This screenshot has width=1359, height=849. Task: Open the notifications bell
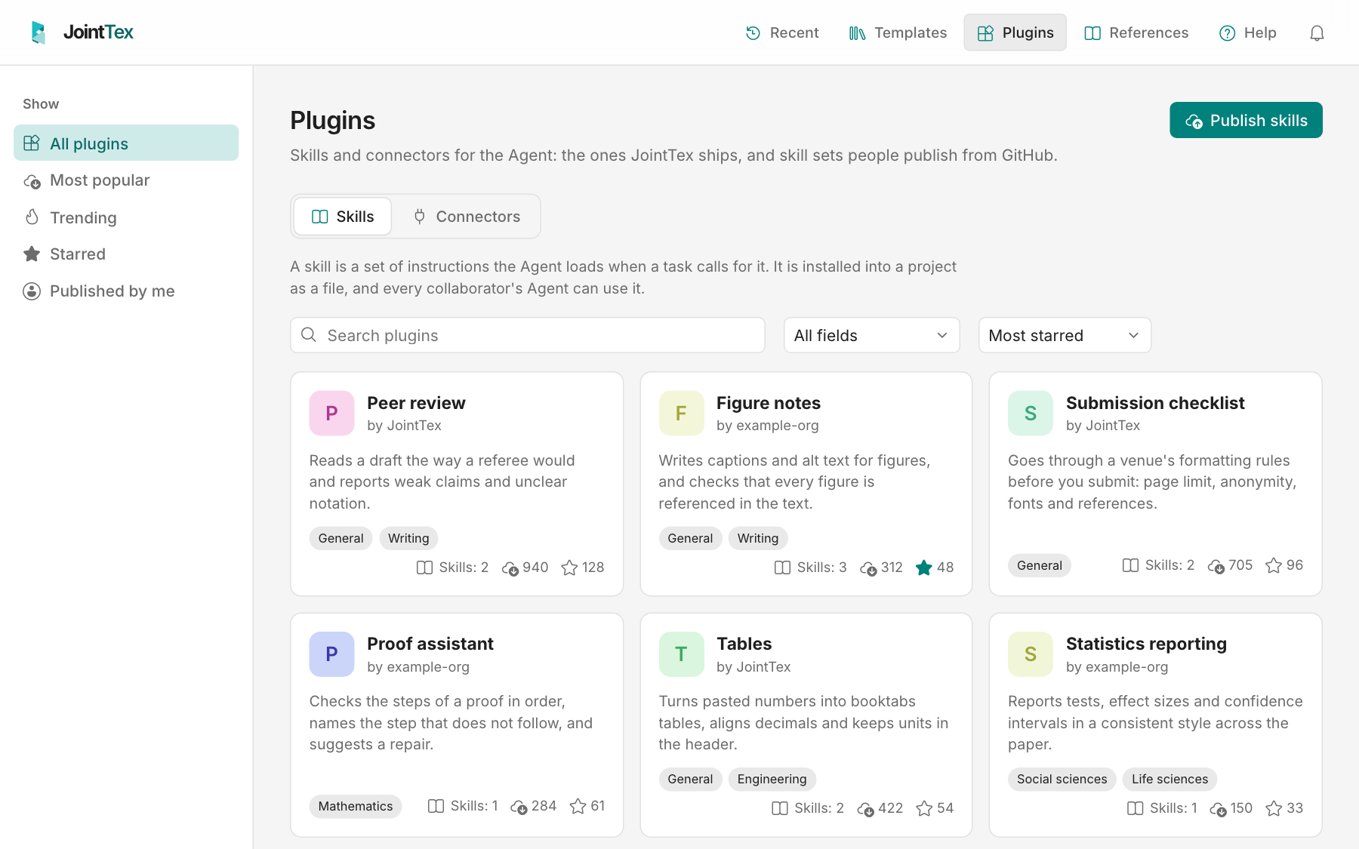click(x=1317, y=32)
